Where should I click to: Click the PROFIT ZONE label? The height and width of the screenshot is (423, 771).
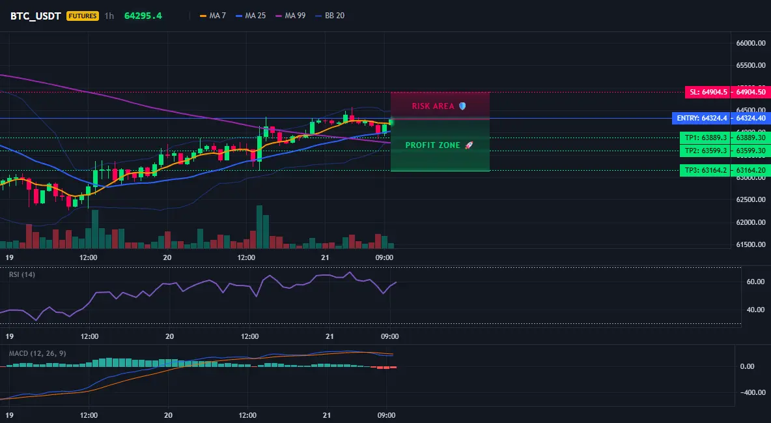(x=432, y=145)
